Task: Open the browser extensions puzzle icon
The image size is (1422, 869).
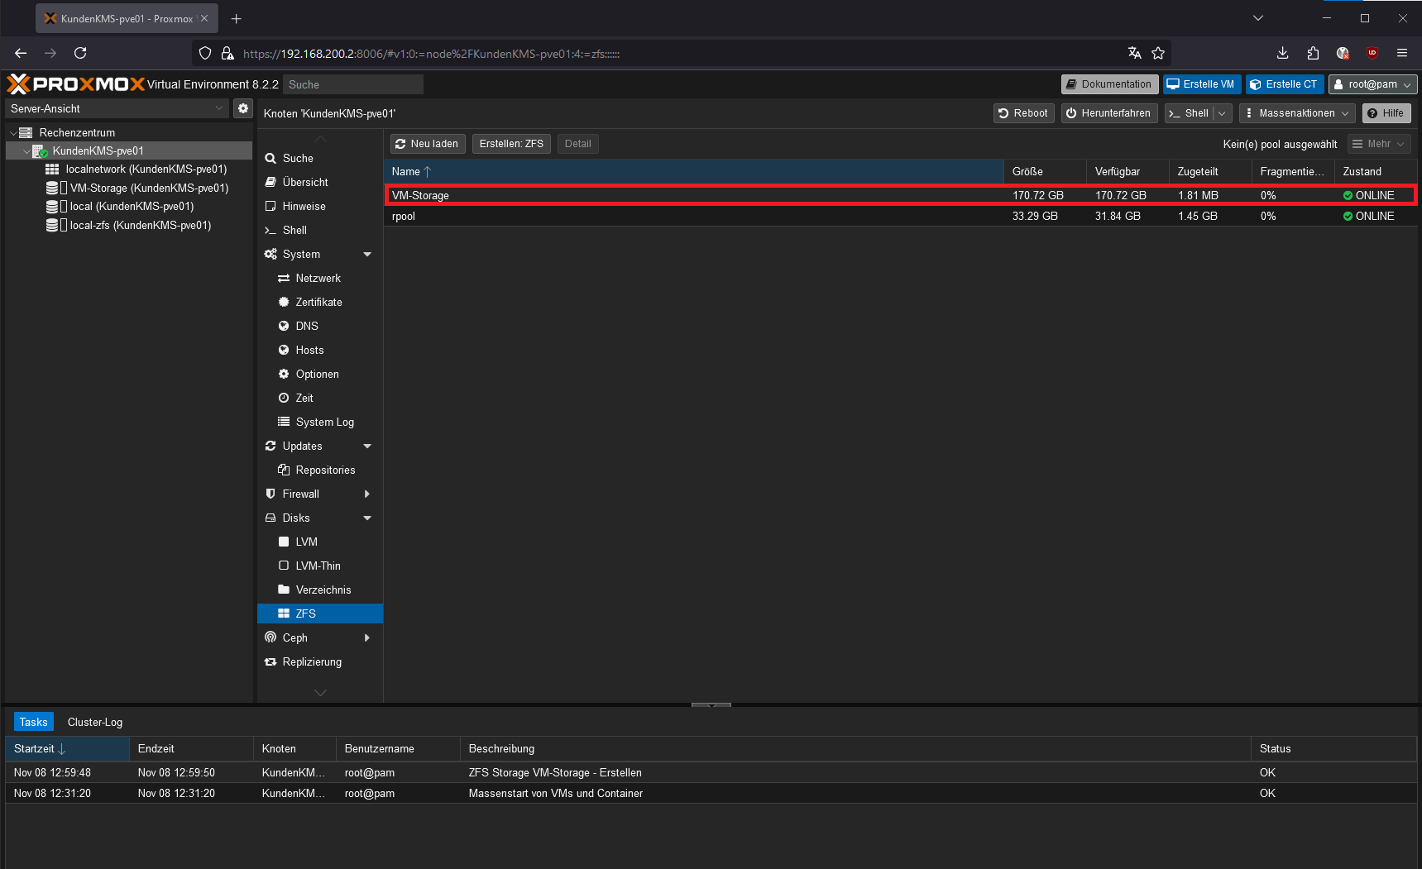Action: pos(1313,53)
